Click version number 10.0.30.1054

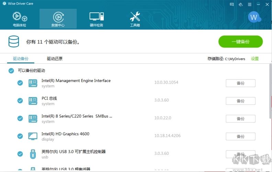click(166, 82)
